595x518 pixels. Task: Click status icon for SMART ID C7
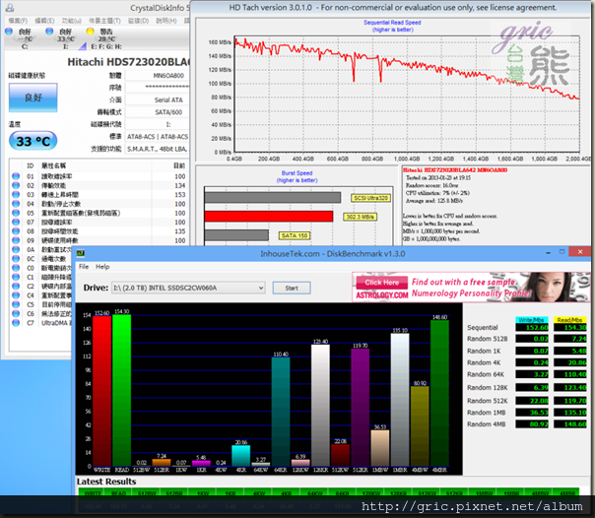coord(16,323)
